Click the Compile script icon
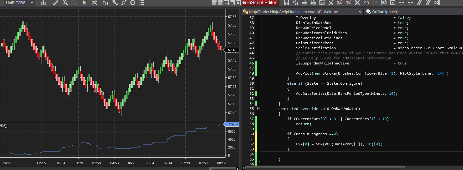Viewport: 463px width, 170px height. 393,3
